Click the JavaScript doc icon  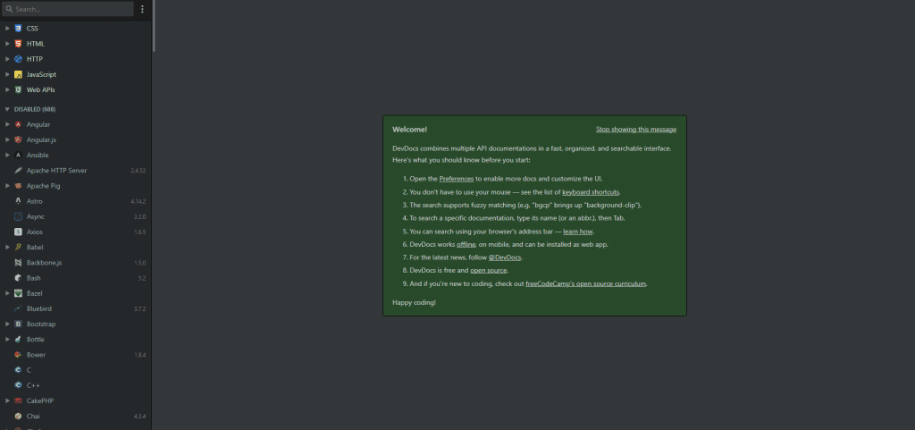(x=18, y=75)
